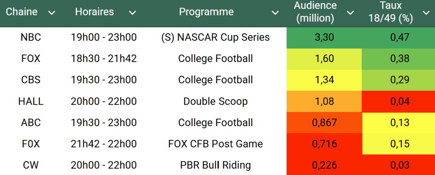Image resolution: width=435 pixels, height=175 pixels.
Task: Select the green 3,30 audience cell
Action: click(324, 37)
